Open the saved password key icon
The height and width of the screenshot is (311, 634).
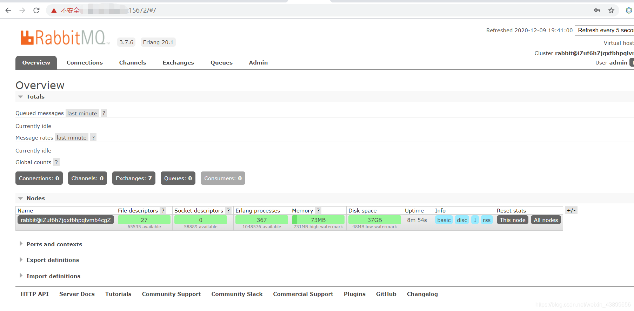tap(597, 11)
